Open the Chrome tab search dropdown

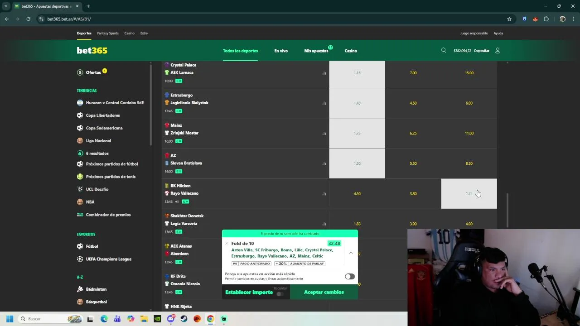(x=6, y=6)
